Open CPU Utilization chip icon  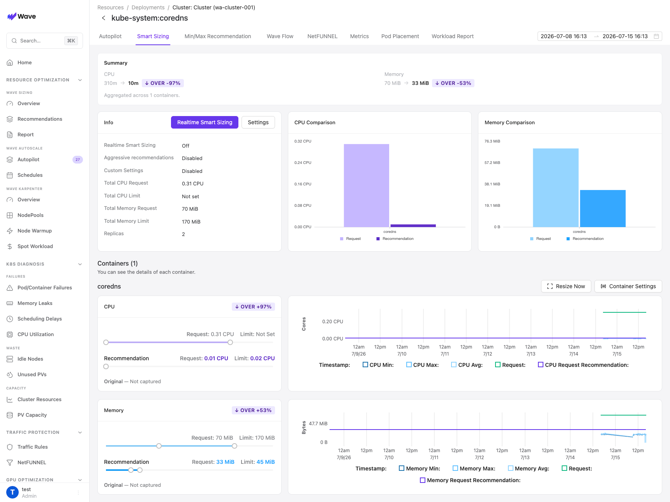[x=10, y=335]
